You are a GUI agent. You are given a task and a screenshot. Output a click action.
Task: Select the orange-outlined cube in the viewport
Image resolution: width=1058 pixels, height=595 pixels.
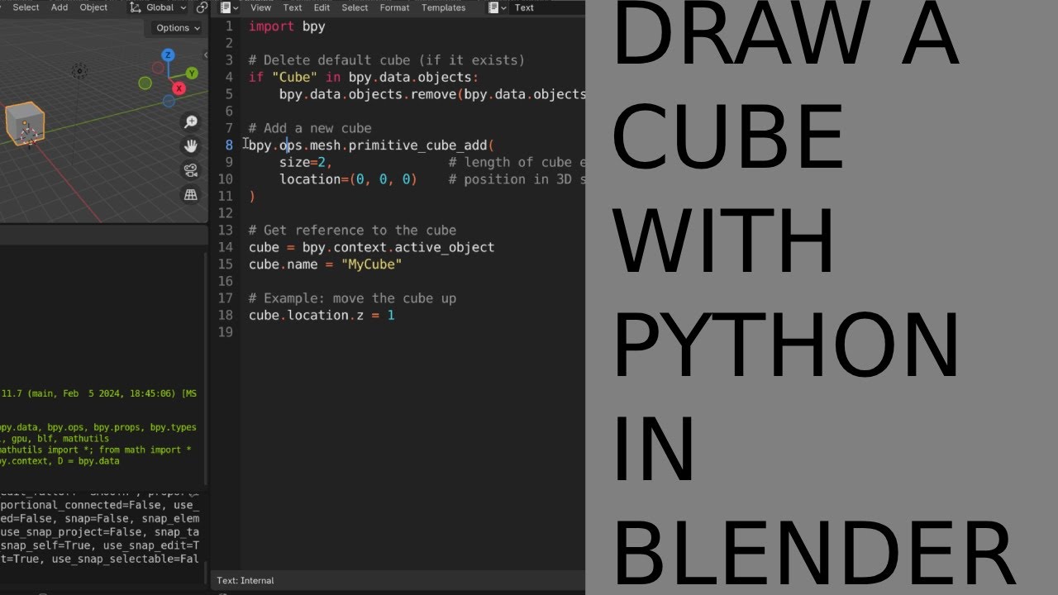(x=24, y=122)
